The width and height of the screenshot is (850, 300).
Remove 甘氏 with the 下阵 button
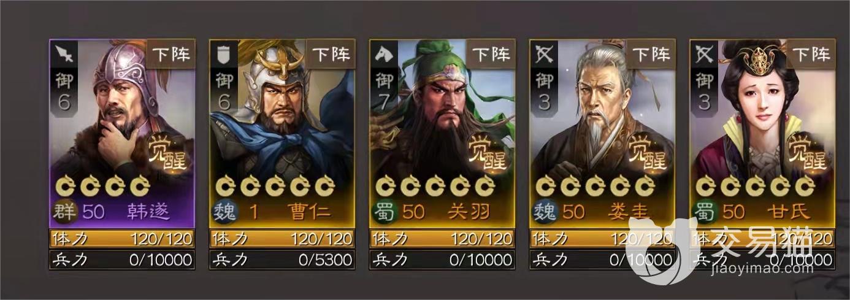(811, 53)
